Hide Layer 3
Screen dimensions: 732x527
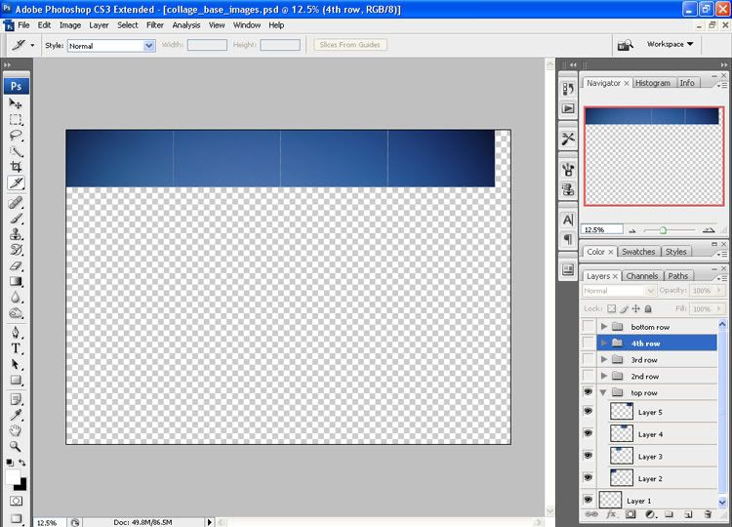(589, 455)
